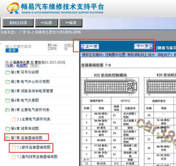176x166 pixels.
Task: Expand 第2章 电气中心标示视图 chapter
Action: tap(30, 81)
